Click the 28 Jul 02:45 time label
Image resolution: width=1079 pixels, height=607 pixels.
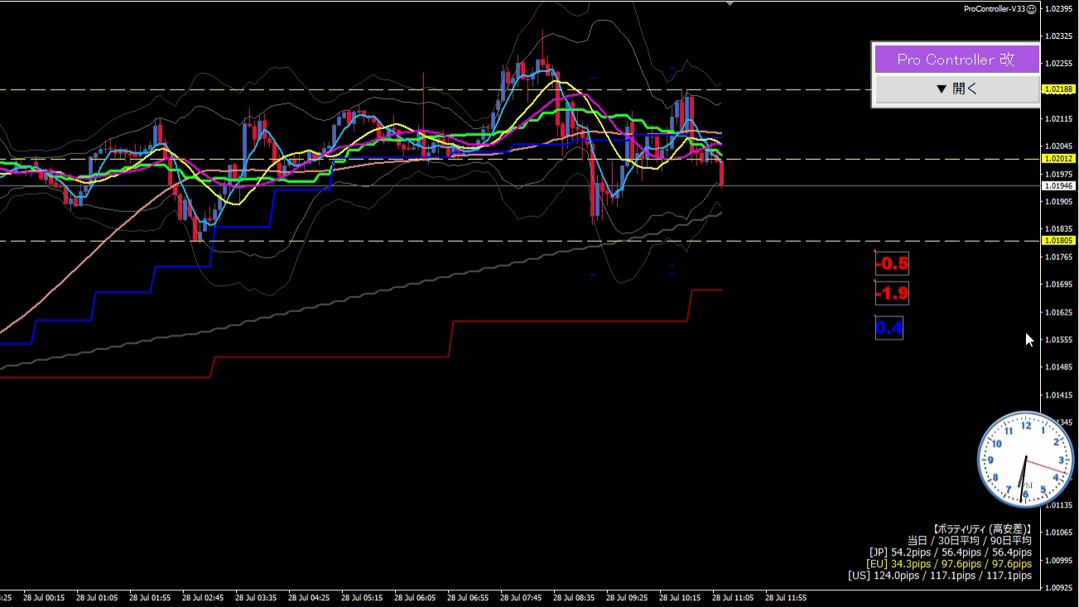(203, 597)
